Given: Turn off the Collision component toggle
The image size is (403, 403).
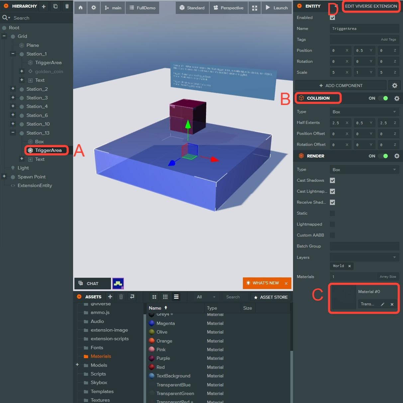Looking at the screenshot, I should [x=383, y=98].
